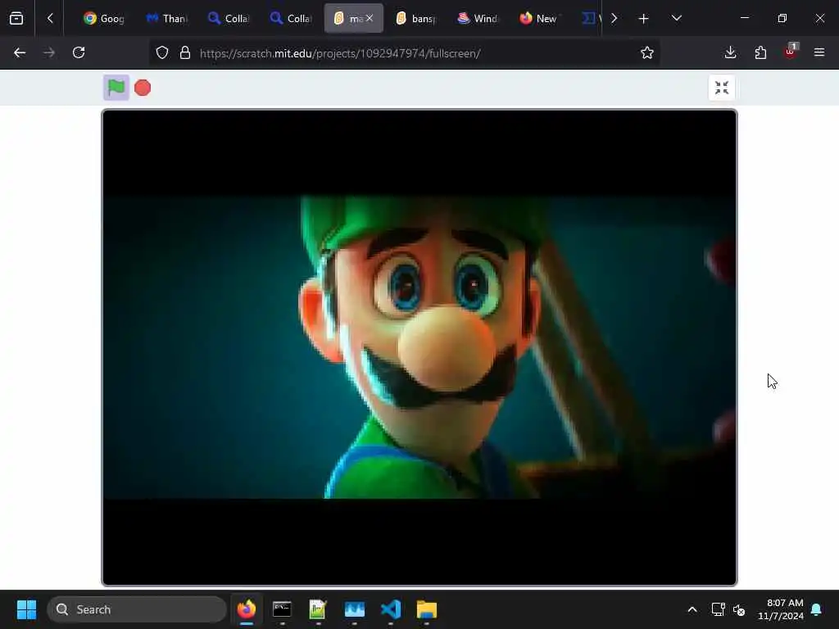
Task: Minimize the Firefox window
Action: click(745, 18)
